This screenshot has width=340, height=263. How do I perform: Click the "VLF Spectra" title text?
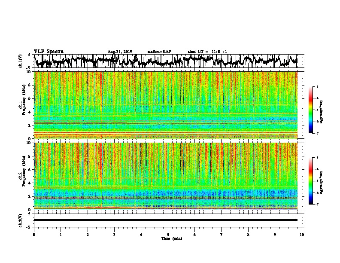(49, 52)
